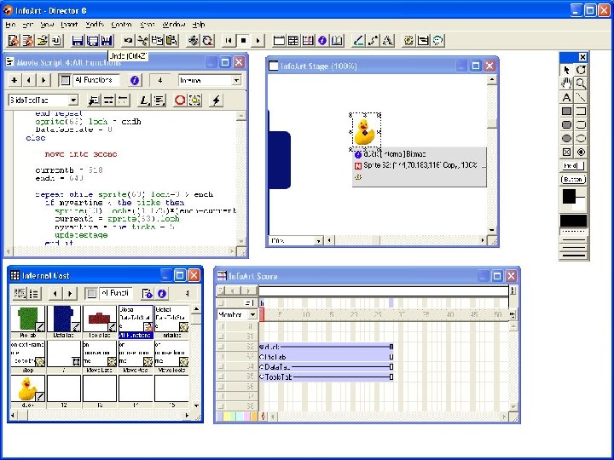Select the Filled Rectangle tool
The image size is (614, 460).
coord(566,111)
